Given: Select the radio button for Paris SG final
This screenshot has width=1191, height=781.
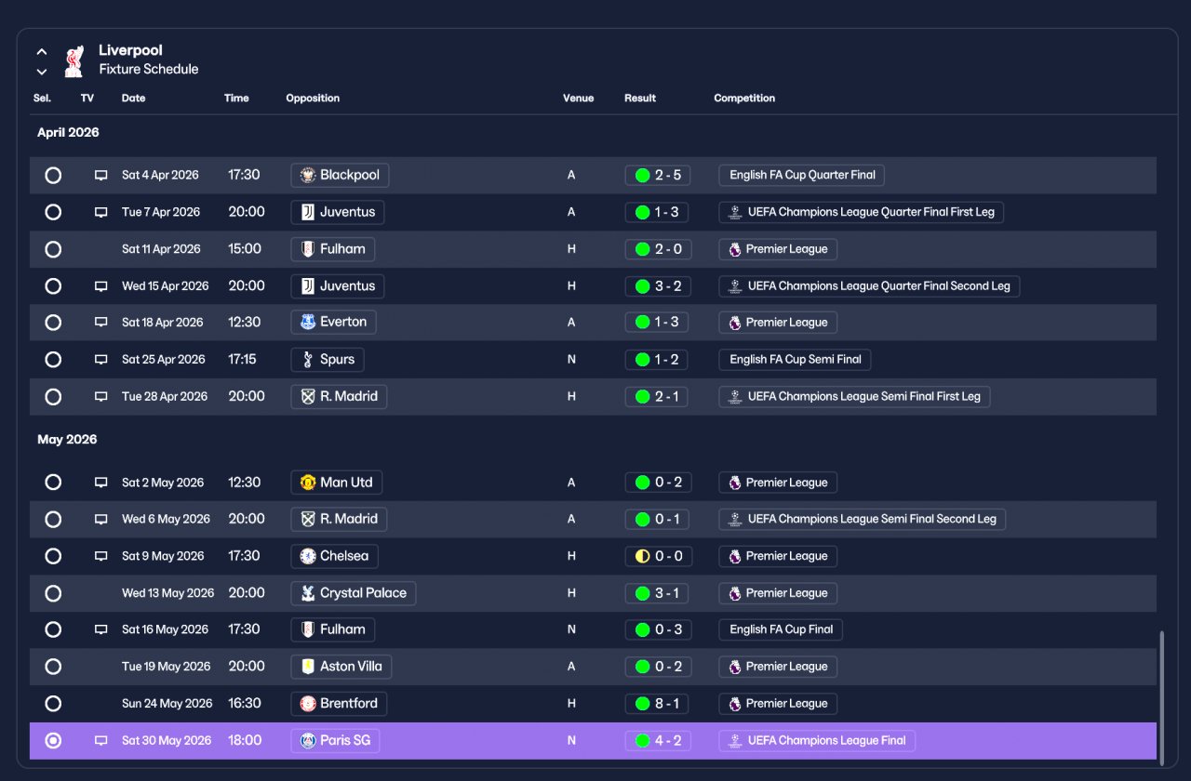Looking at the screenshot, I should 53,741.
